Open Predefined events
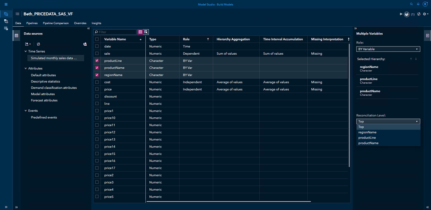Screen dimensions: 431x210 click(44, 117)
